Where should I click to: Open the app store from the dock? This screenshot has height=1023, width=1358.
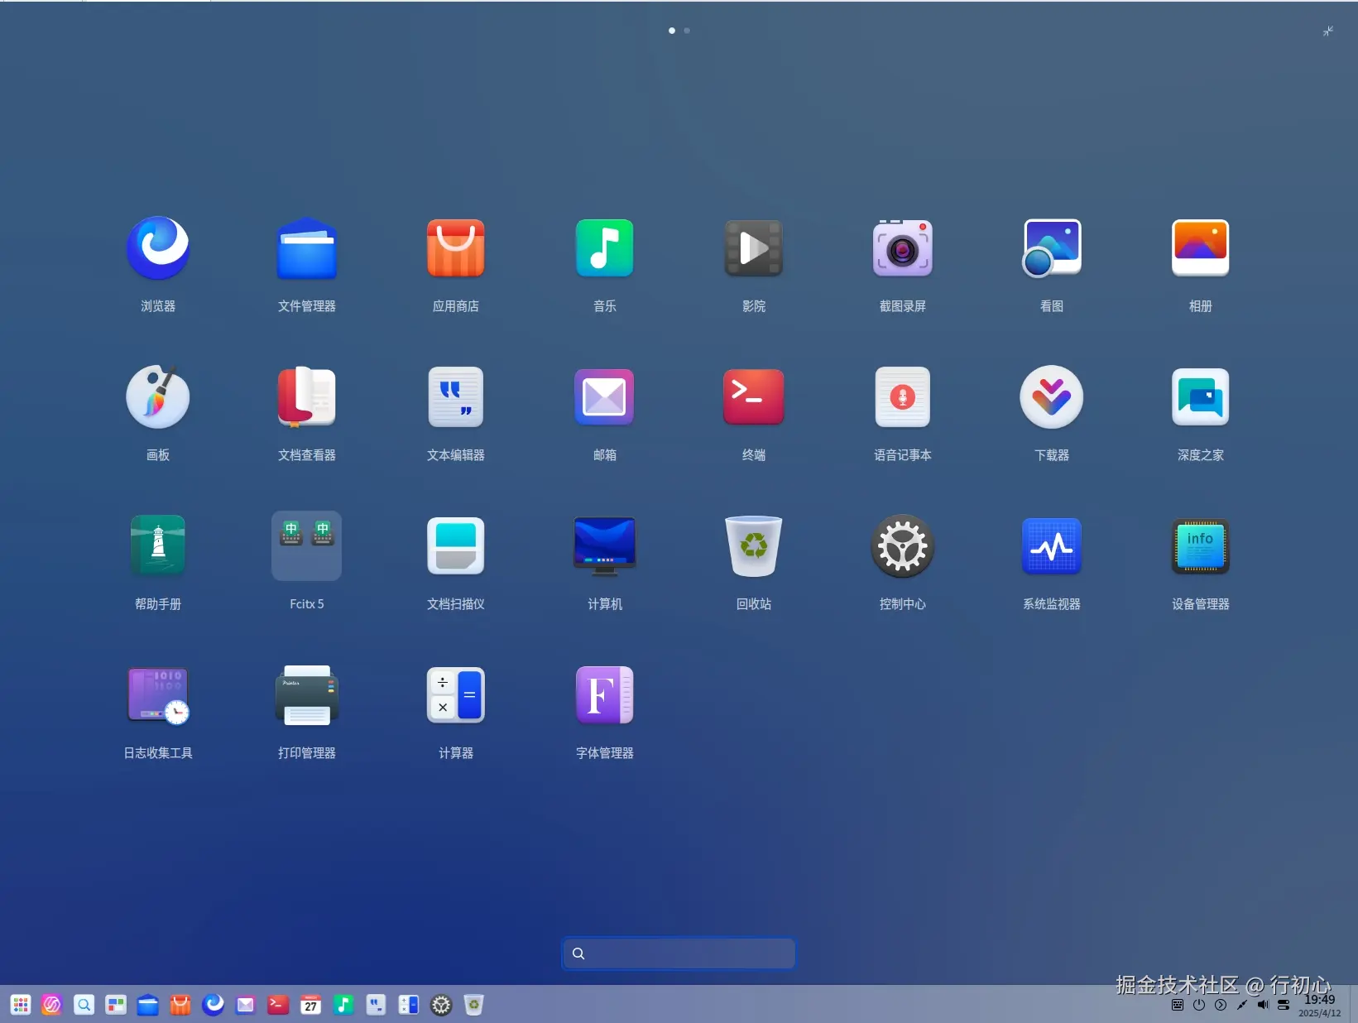[180, 1005]
